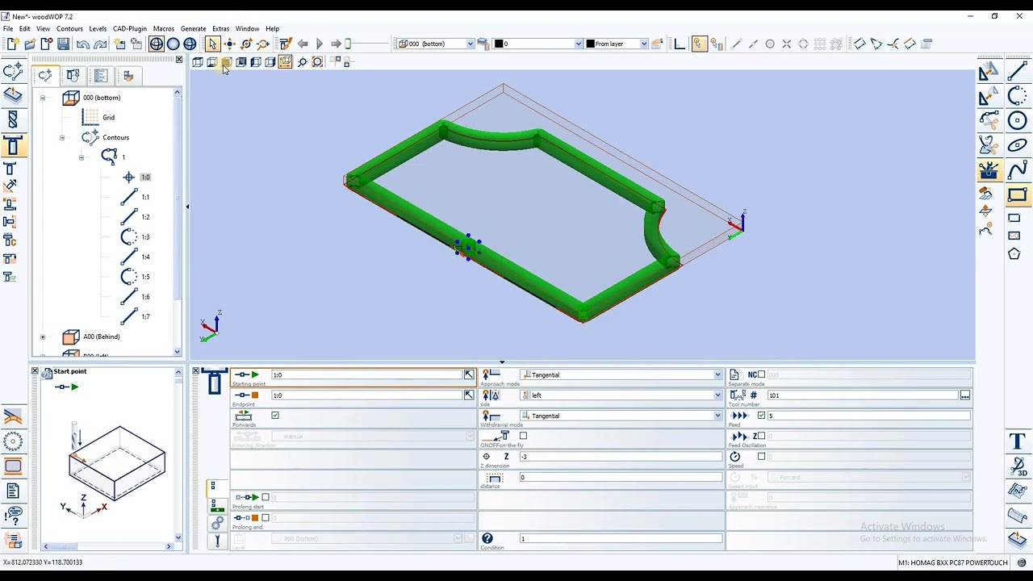Toggle the Forwards checkbox
The image size is (1033, 581).
275,416
